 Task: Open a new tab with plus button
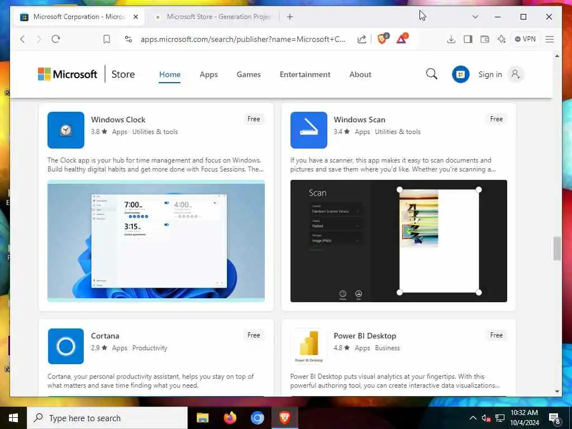pyautogui.click(x=290, y=17)
